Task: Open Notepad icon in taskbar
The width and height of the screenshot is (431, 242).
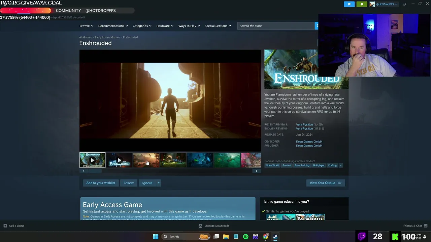Action: pyautogui.click(x=236, y=237)
